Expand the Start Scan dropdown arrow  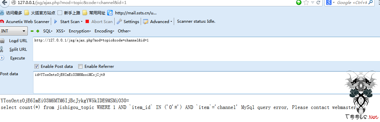(82, 22)
